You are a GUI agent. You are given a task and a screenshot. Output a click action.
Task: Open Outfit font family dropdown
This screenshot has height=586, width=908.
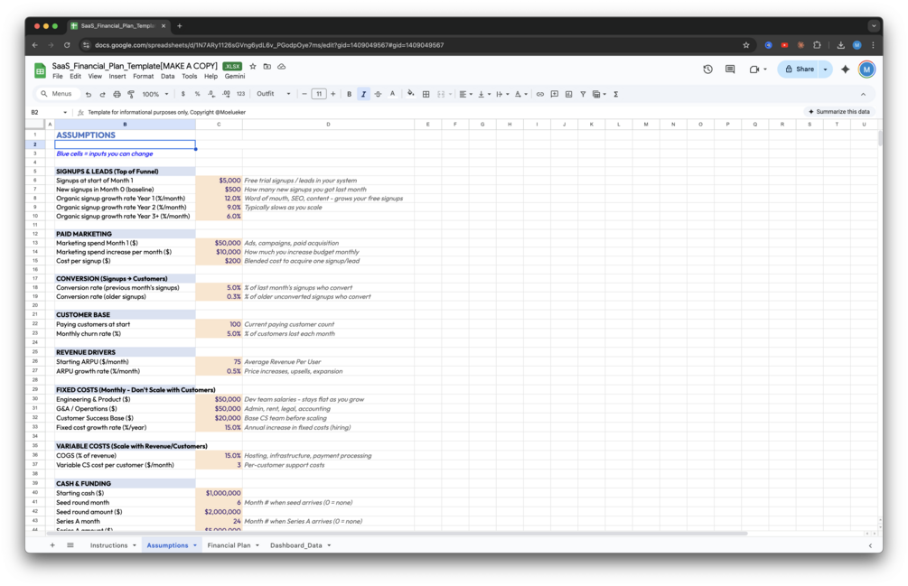[274, 94]
